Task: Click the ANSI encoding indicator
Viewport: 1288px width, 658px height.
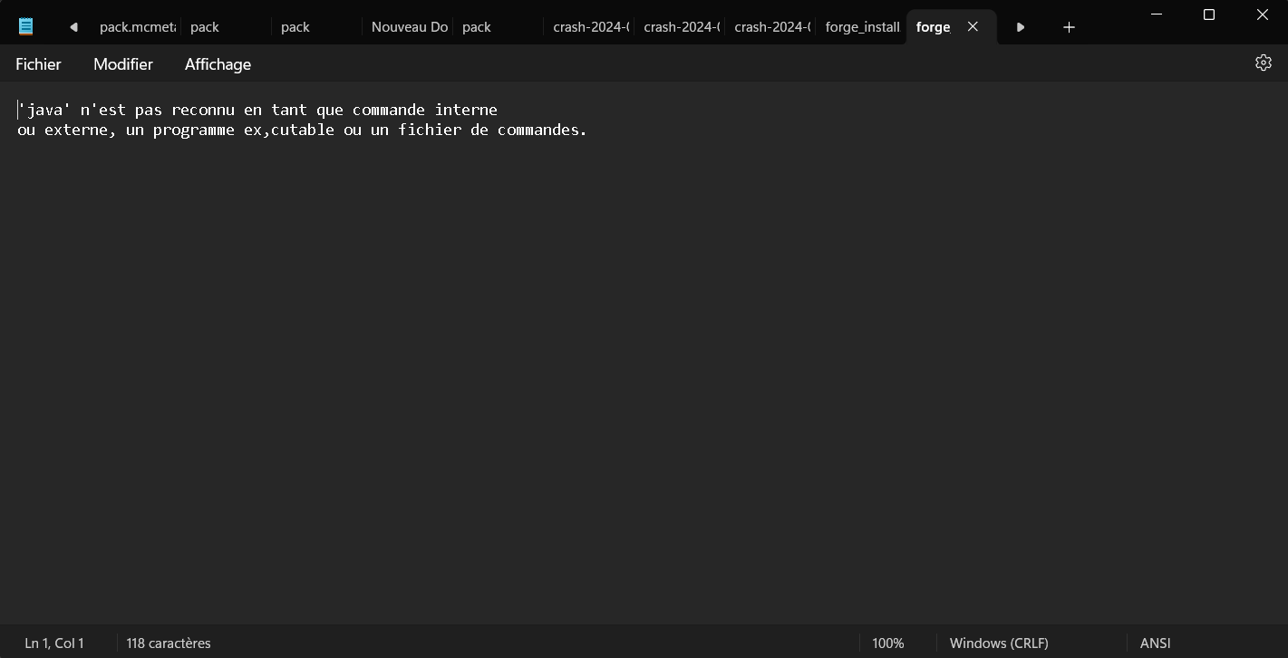Action: [x=1156, y=643]
